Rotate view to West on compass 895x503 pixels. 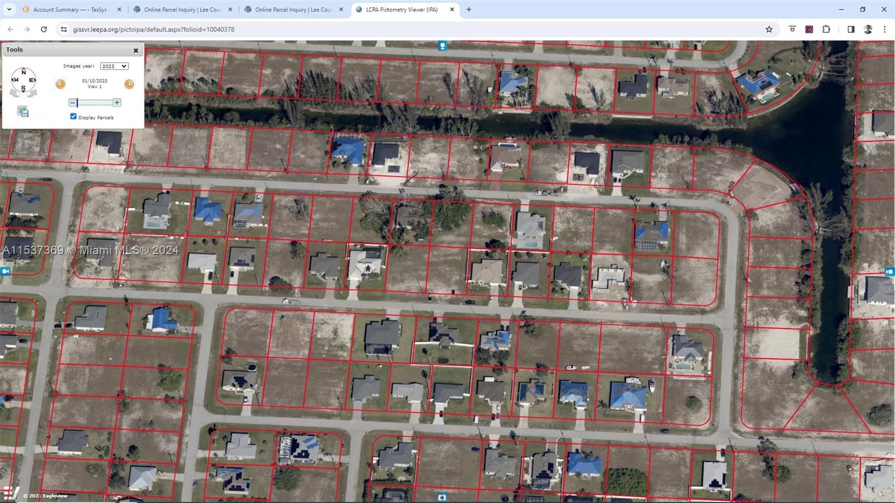point(15,80)
